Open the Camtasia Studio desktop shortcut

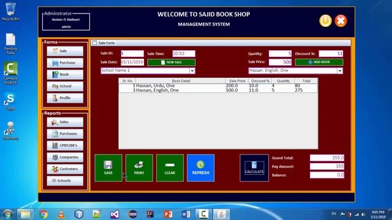click(10, 73)
